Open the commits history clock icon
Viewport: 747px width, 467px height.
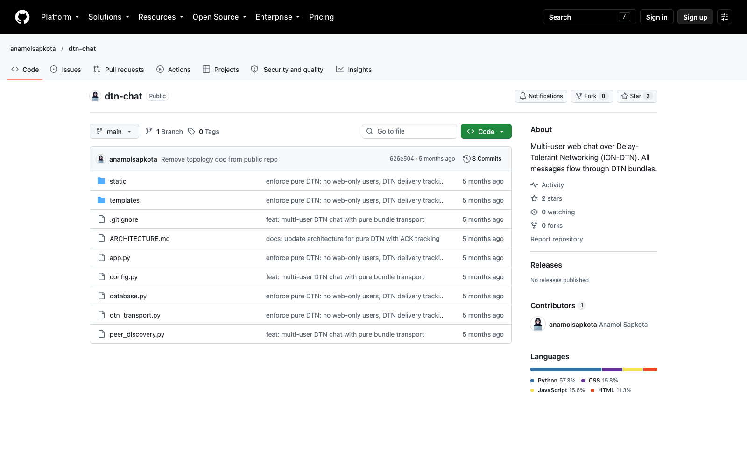(466, 159)
